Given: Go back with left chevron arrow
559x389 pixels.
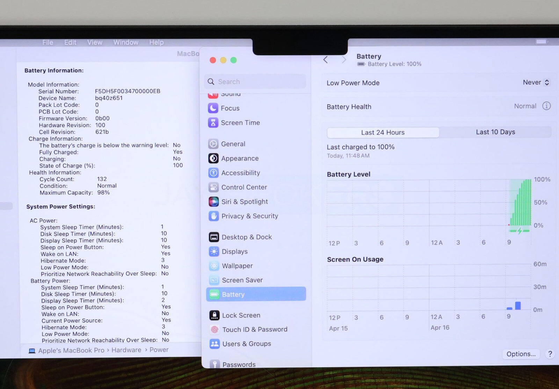Looking at the screenshot, I should [326, 60].
